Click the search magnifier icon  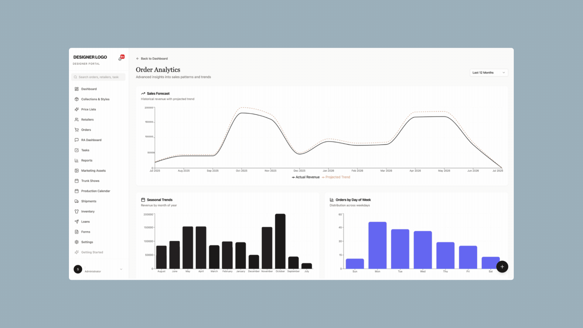[75, 77]
